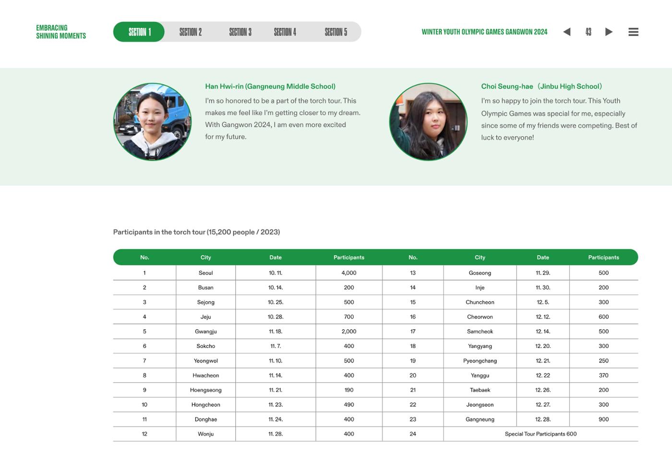The image size is (672, 475).
Task: Click the name Choi Seung-hae (Jinbu High School)
Action: click(541, 86)
